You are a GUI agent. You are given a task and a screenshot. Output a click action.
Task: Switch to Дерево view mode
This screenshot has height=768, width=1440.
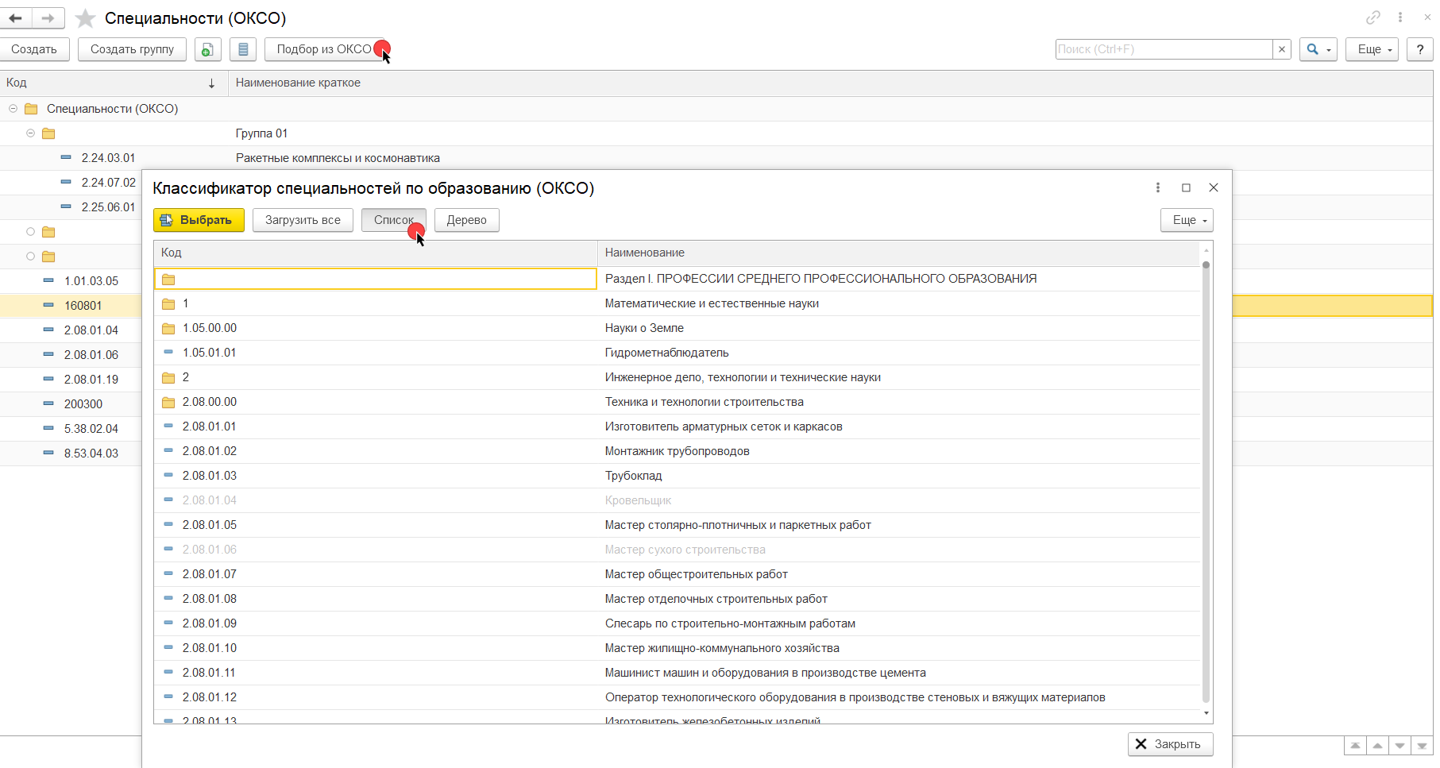466,220
